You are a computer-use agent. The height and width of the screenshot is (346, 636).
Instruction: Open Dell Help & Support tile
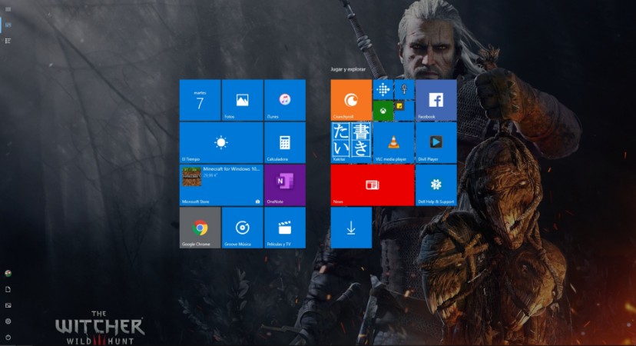click(436, 185)
